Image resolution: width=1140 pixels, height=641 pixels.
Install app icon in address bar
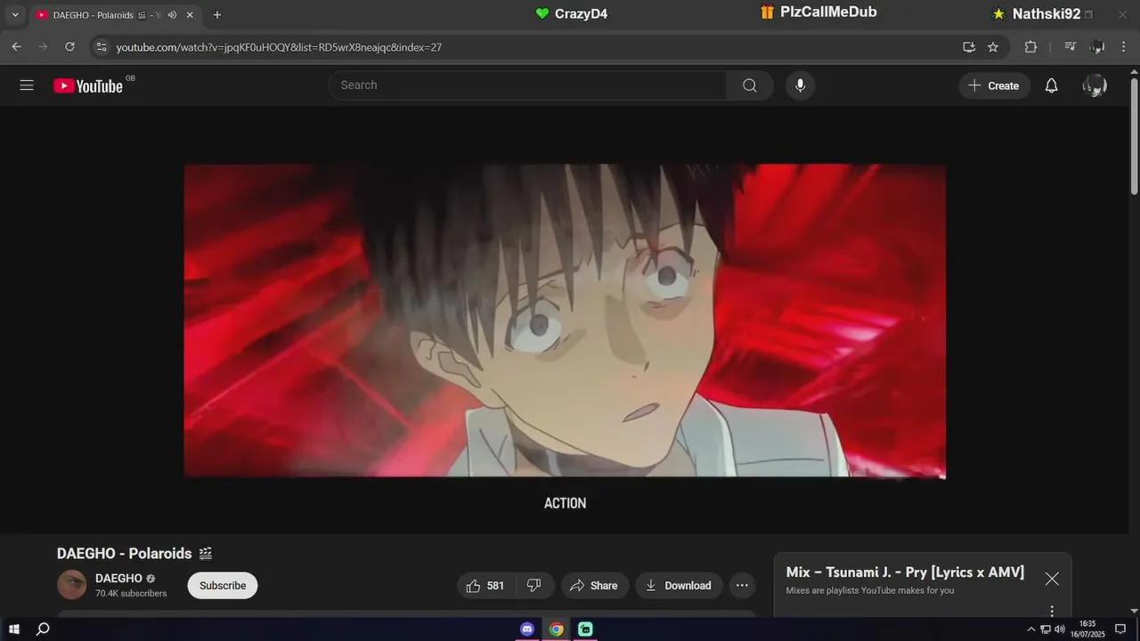[x=969, y=47]
